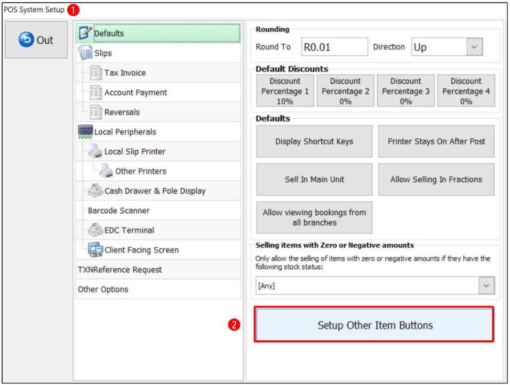Toggle Allow Selling In Fractions
510x385 pixels.
[x=436, y=180]
